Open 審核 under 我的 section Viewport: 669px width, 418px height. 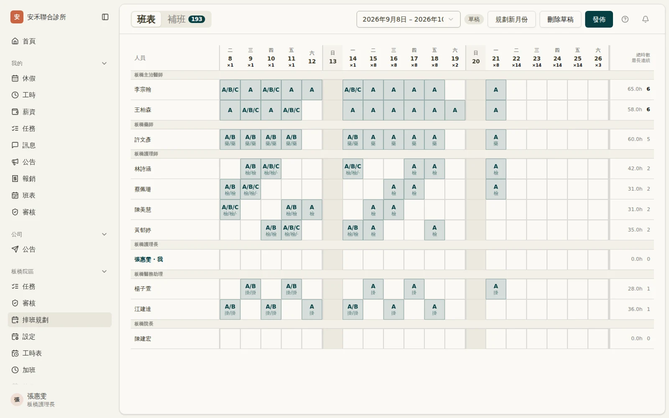[60, 212]
